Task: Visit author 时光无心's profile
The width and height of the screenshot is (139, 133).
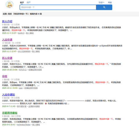Action: point(23,70)
